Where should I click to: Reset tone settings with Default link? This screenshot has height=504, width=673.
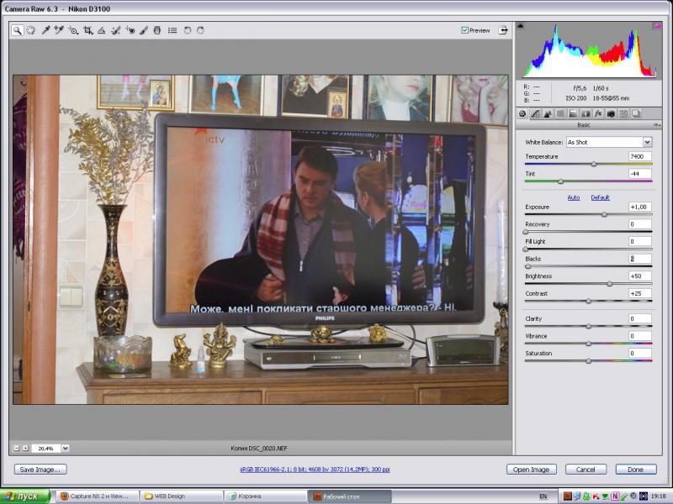point(600,197)
